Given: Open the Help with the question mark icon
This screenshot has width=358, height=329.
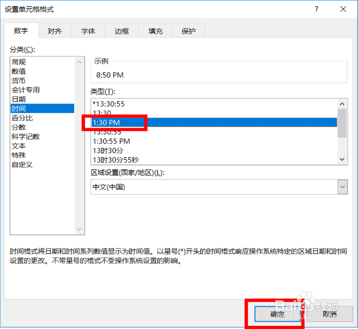Looking at the screenshot, I should click(x=316, y=9).
